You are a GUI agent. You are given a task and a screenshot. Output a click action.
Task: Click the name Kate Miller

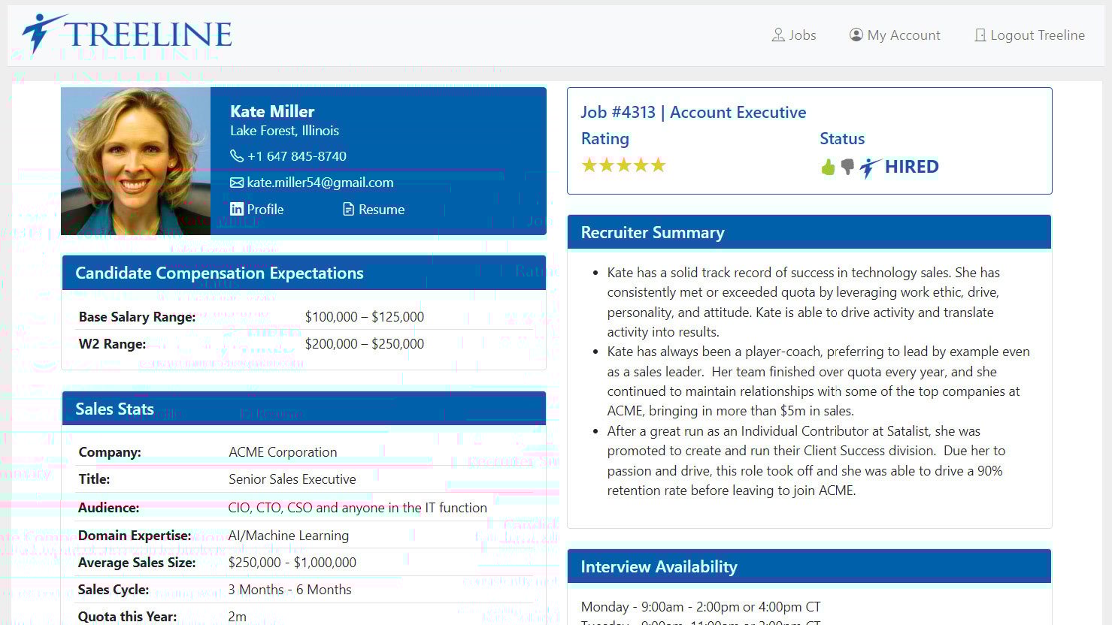(x=272, y=111)
